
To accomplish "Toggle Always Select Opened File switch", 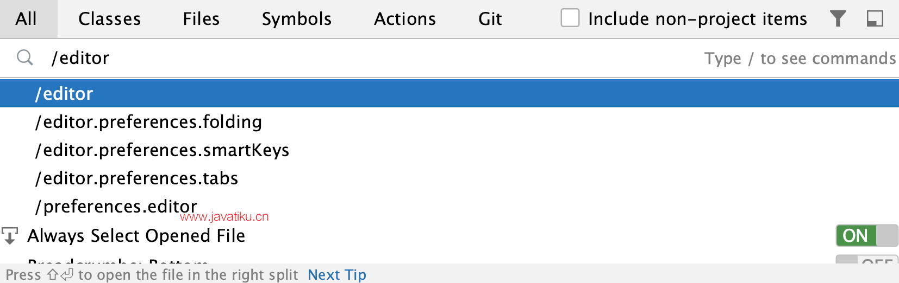I will [866, 236].
